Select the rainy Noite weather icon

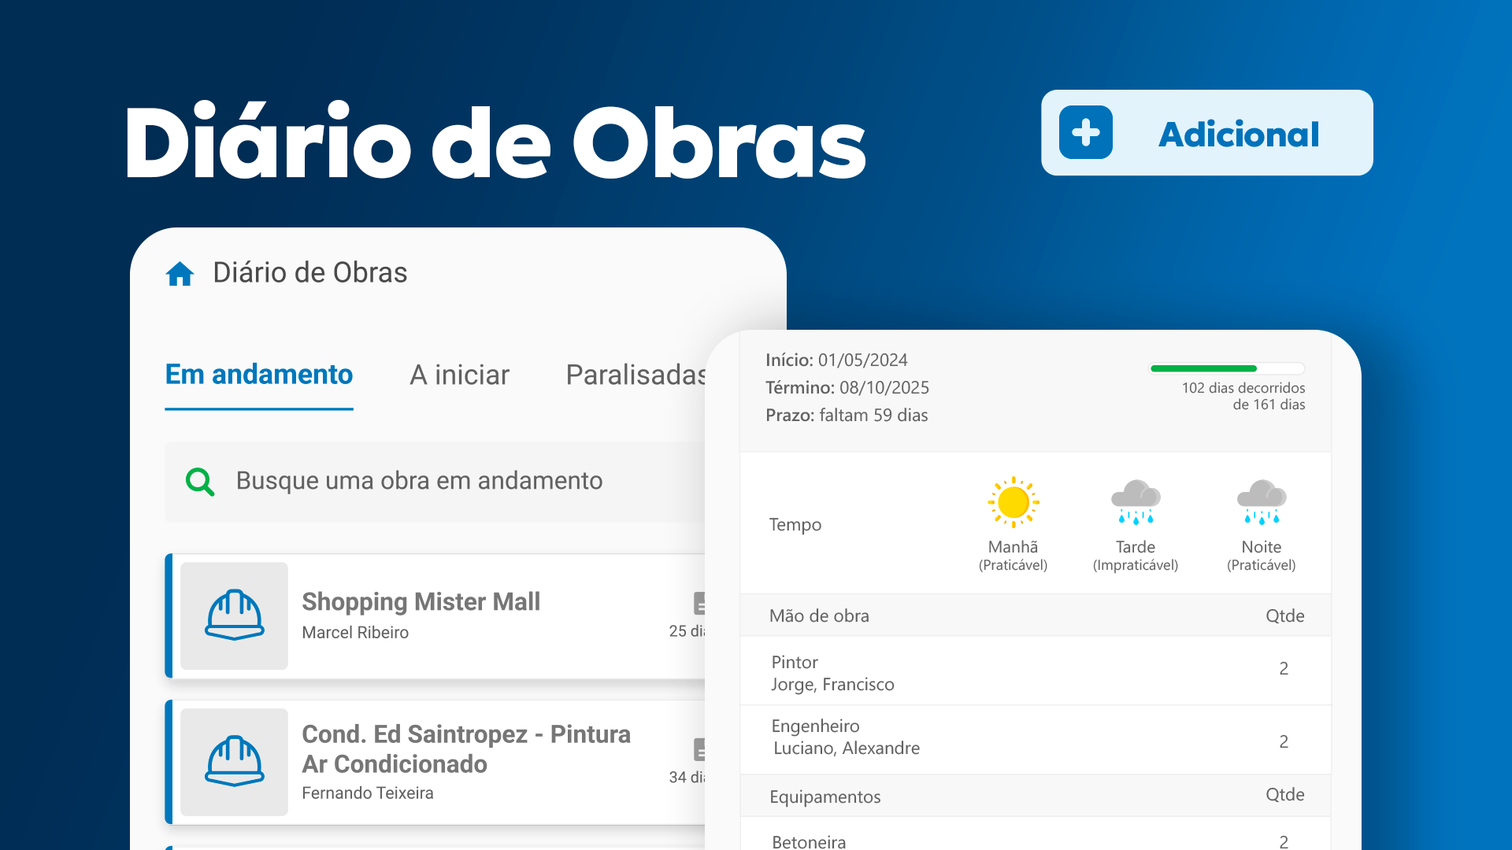point(1261,502)
